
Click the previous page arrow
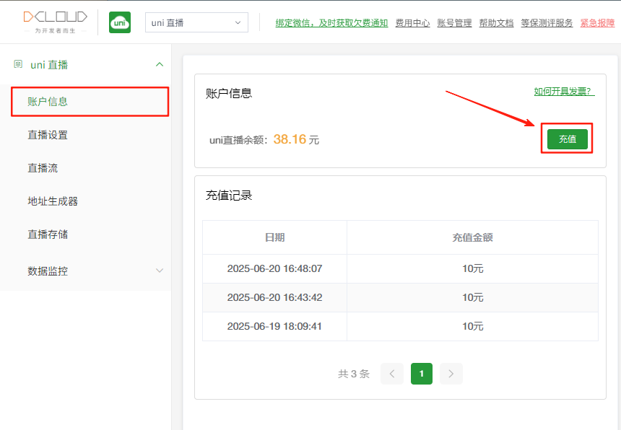[392, 374]
